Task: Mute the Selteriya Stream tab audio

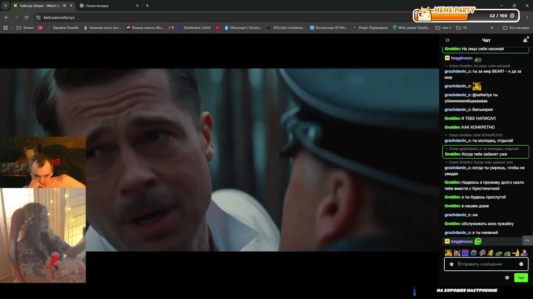Action: click(x=65, y=5)
